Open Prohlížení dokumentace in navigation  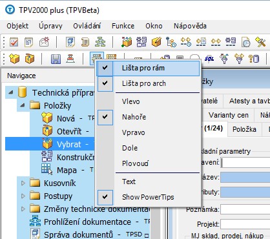[x=87, y=222]
